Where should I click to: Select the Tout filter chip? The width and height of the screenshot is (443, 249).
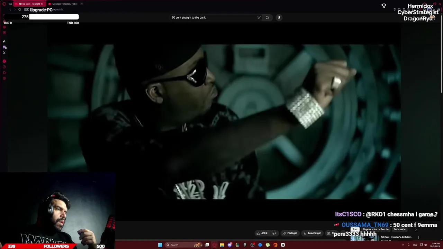coord(355,229)
